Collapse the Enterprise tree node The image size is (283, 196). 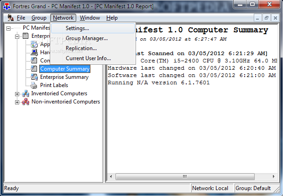pos(17,36)
